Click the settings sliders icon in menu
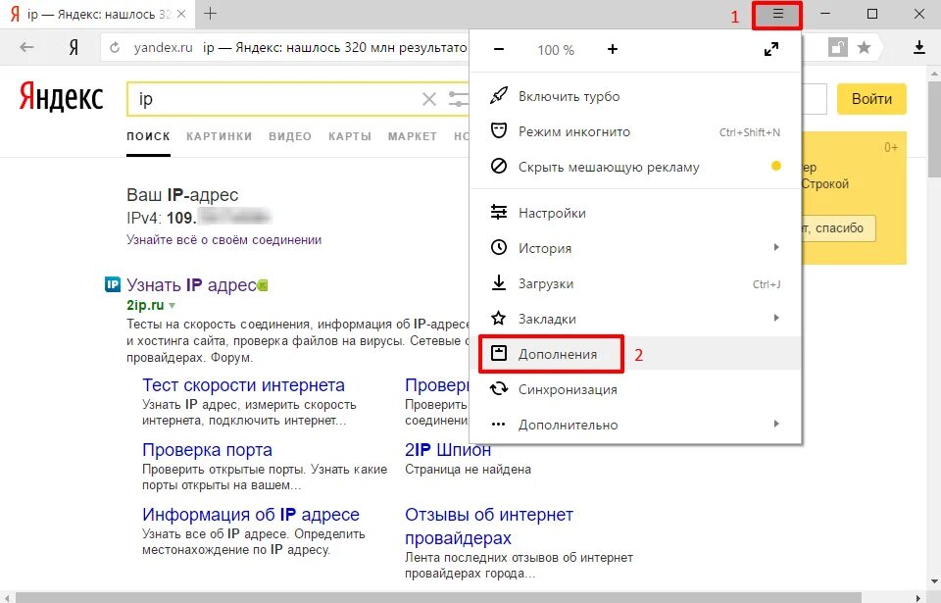The height and width of the screenshot is (603, 941). [499, 212]
